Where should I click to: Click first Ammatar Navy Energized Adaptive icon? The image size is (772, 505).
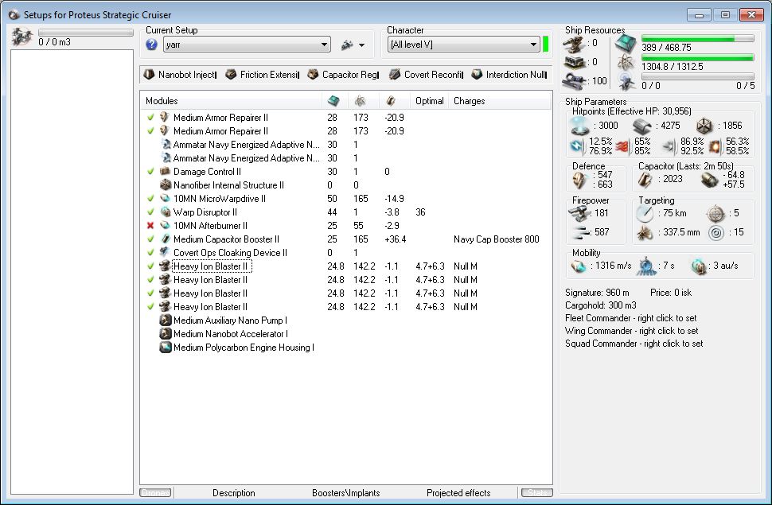pyautogui.click(x=166, y=145)
